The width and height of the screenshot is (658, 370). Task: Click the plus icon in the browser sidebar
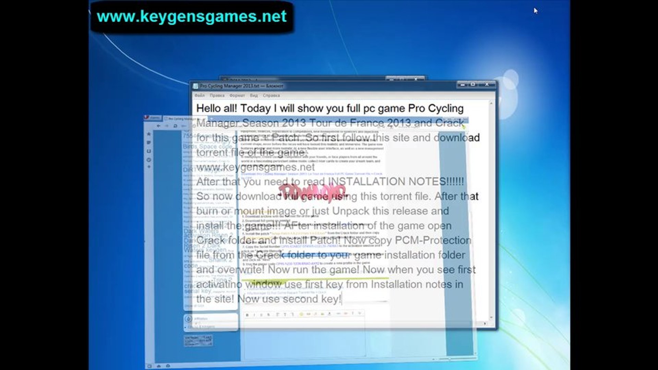[x=149, y=167]
